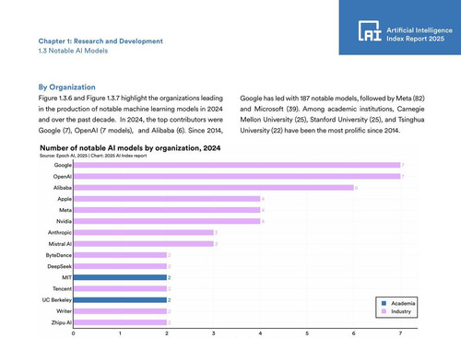The height and width of the screenshot is (338, 461).
Task: Click the 'DeepSeek' y-axis label
Action: click(x=60, y=266)
